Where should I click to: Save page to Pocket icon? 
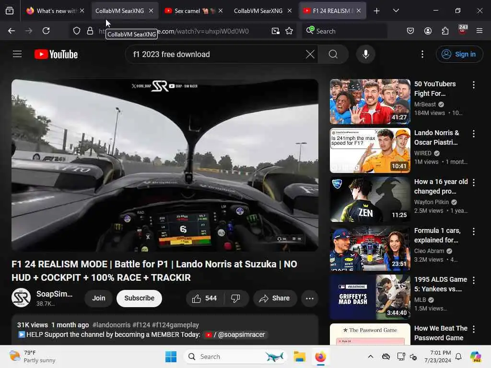click(x=410, y=31)
